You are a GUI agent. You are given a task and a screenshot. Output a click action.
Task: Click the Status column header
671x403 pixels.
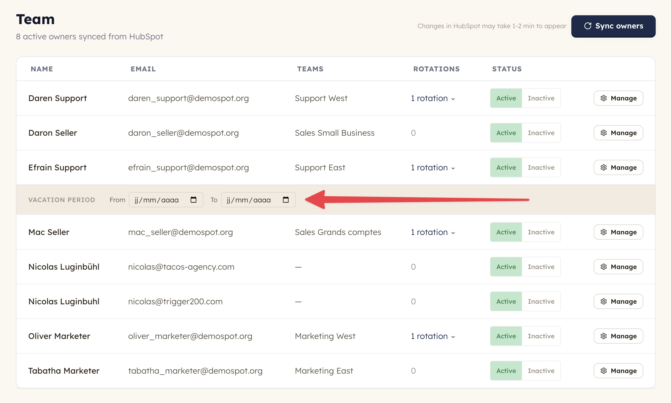(507, 69)
